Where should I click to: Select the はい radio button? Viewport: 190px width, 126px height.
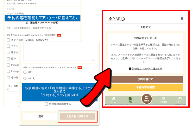pos(25,72)
